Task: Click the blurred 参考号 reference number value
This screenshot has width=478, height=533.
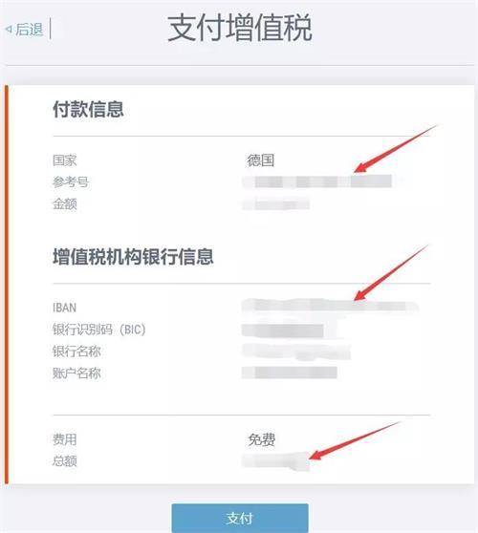Action: (317, 181)
